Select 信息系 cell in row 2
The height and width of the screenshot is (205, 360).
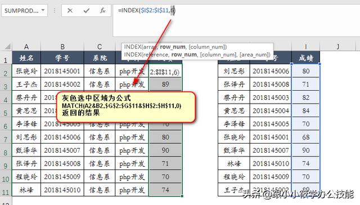pyautogui.click(x=100, y=71)
